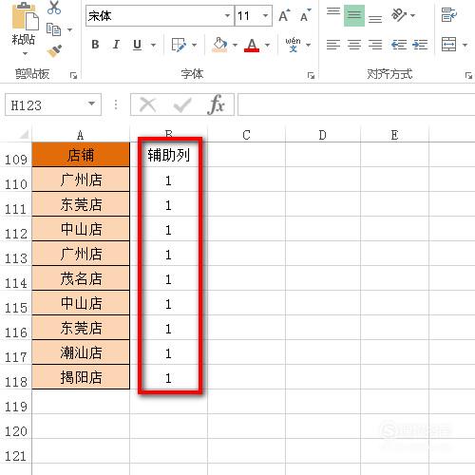This screenshot has height=475, width=475.
Task: Expand the font size dropdown arrow
Action: click(x=266, y=15)
